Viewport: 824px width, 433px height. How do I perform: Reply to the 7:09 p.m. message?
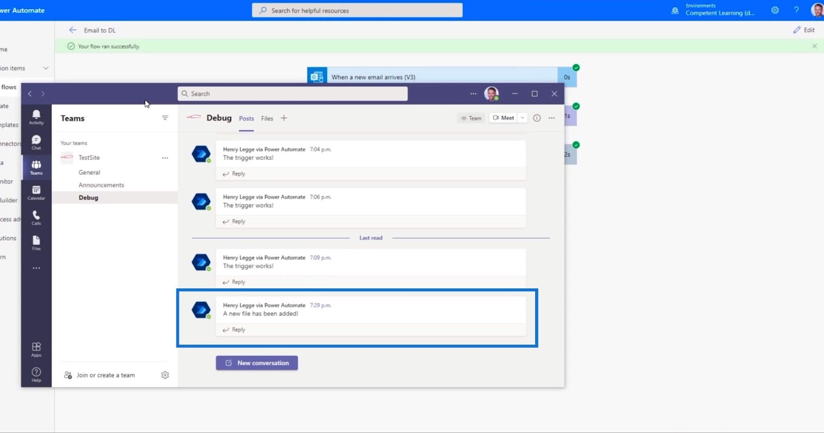point(234,282)
